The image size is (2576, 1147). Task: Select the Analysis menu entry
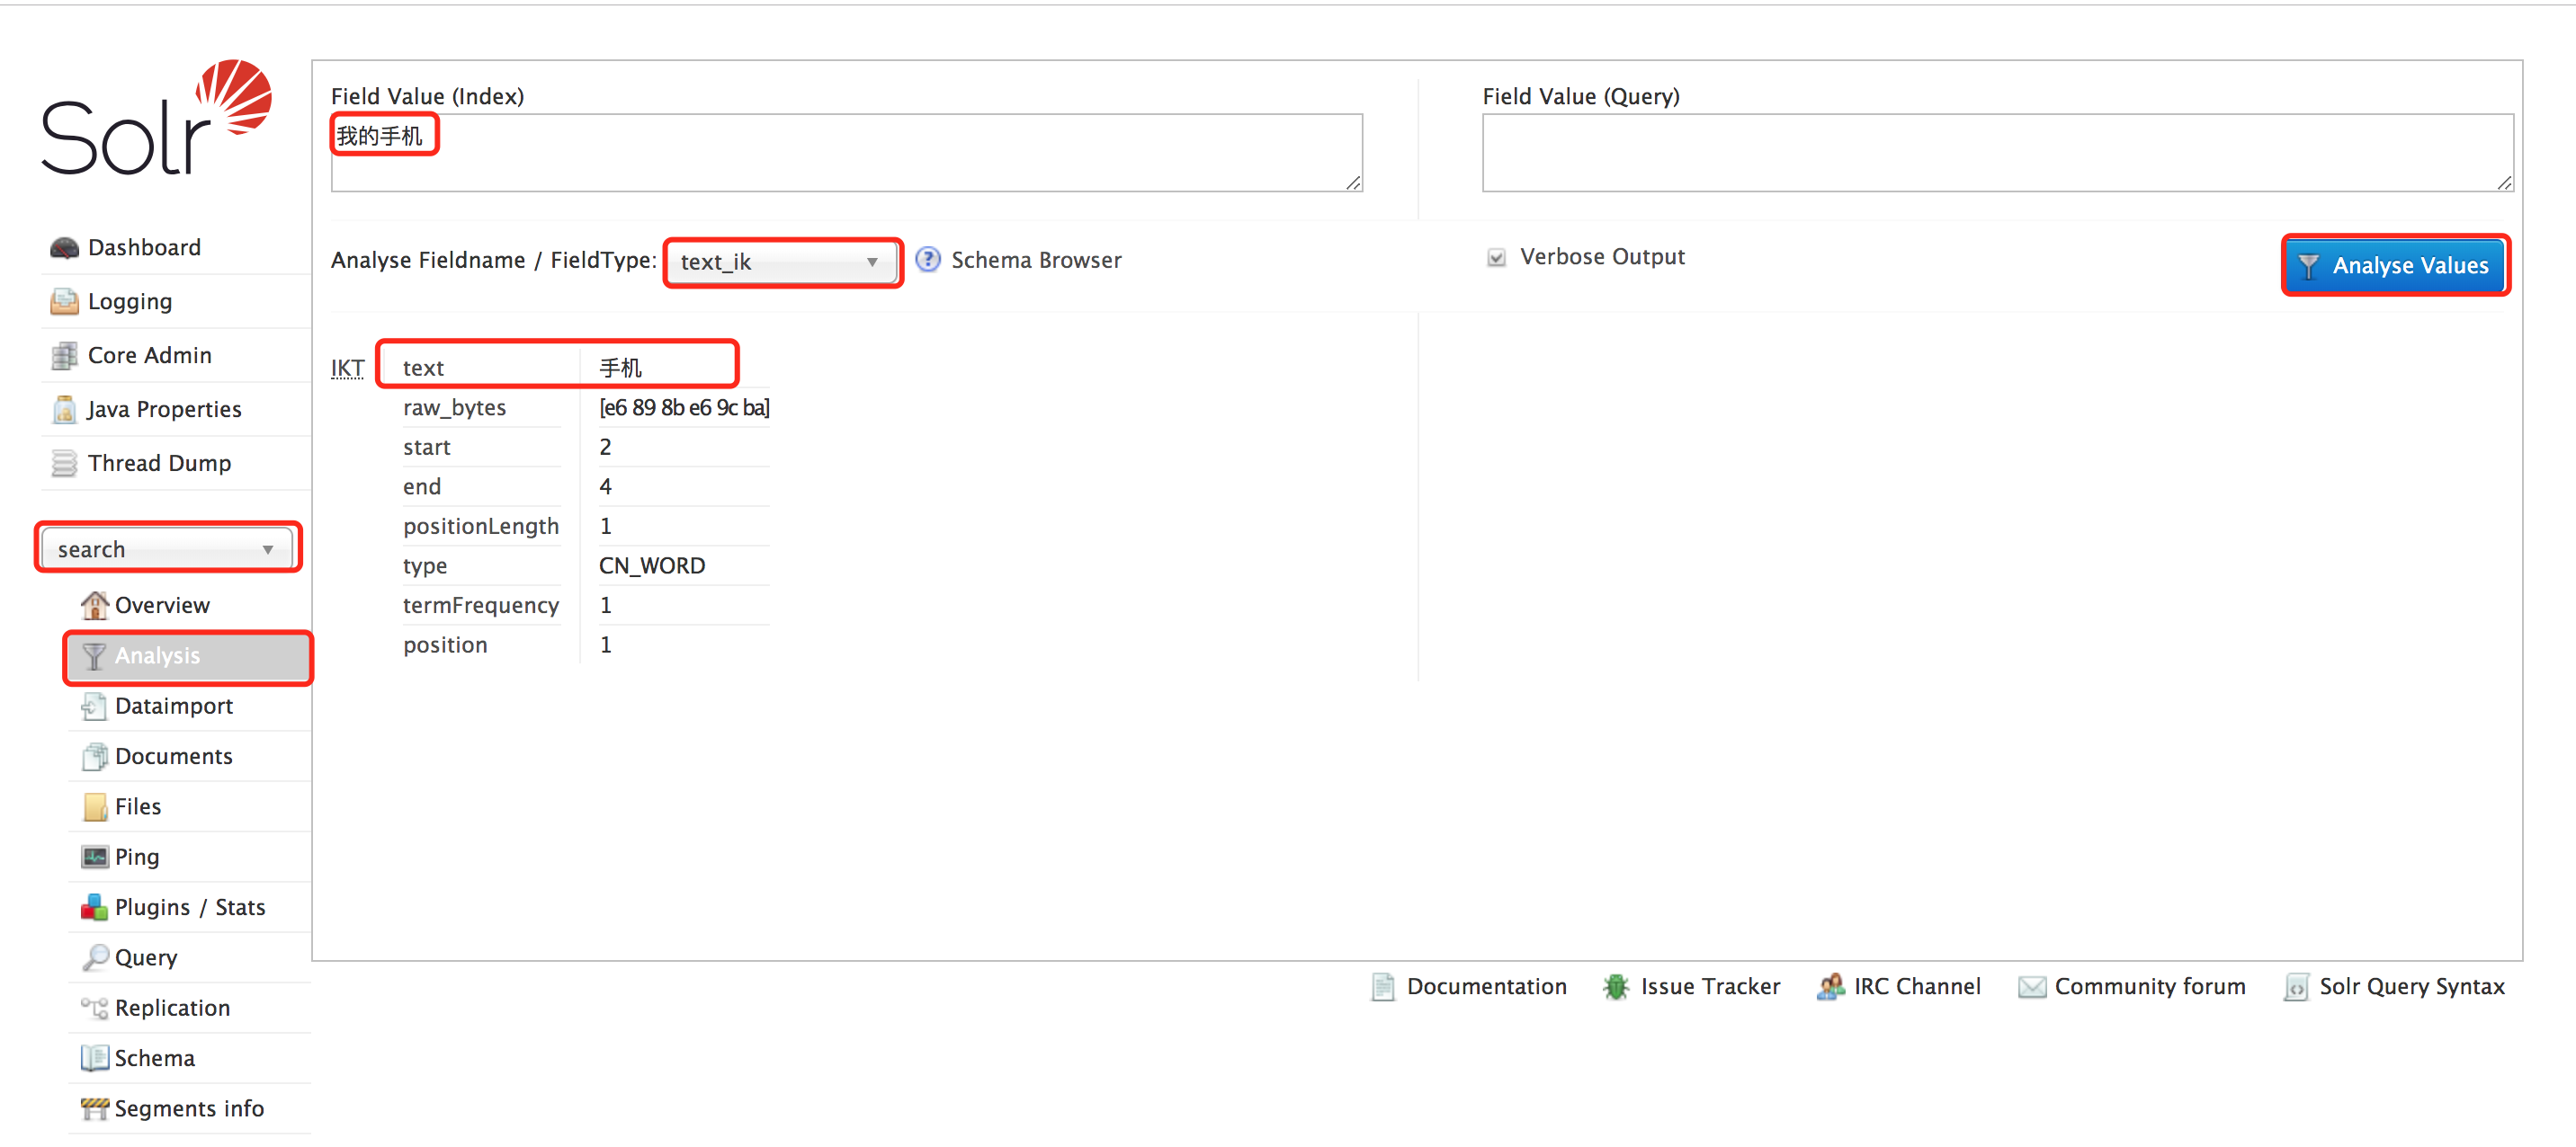coord(158,656)
